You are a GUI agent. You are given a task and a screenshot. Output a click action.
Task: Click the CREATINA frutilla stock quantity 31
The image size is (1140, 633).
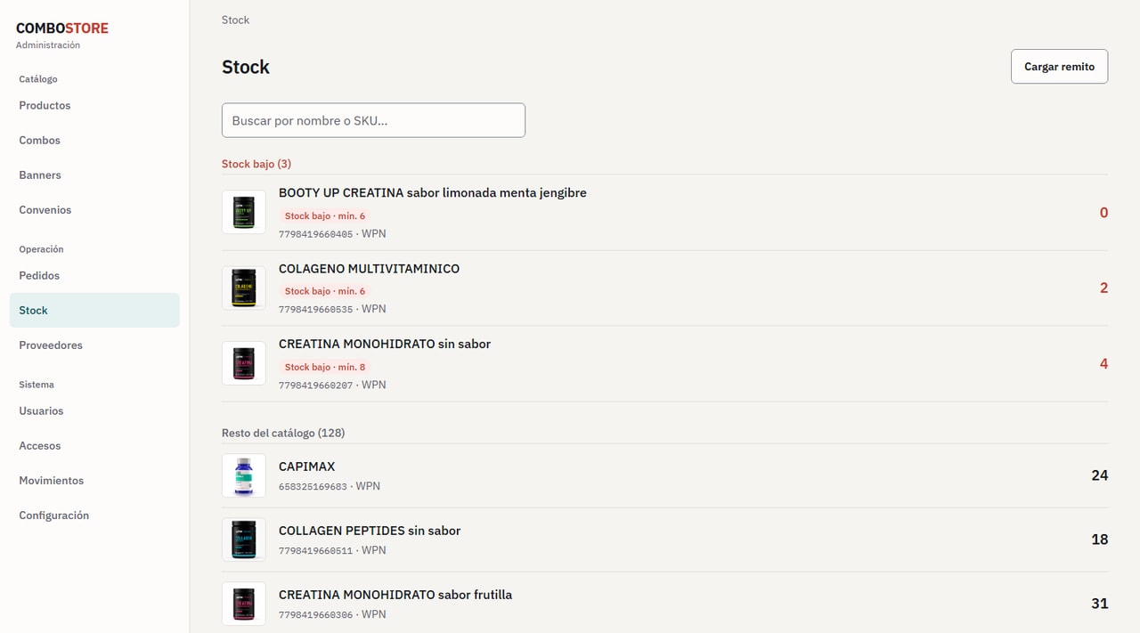pos(1100,604)
